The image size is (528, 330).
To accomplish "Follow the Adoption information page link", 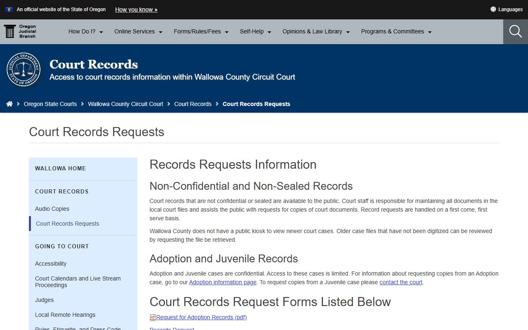I will click(223, 282).
